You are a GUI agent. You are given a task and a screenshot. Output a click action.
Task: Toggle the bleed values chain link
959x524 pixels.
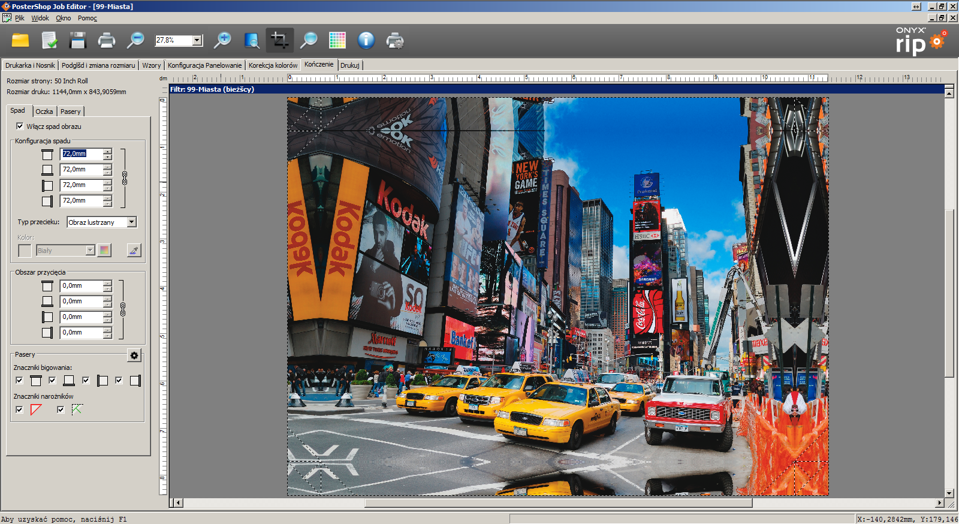(125, 178)
